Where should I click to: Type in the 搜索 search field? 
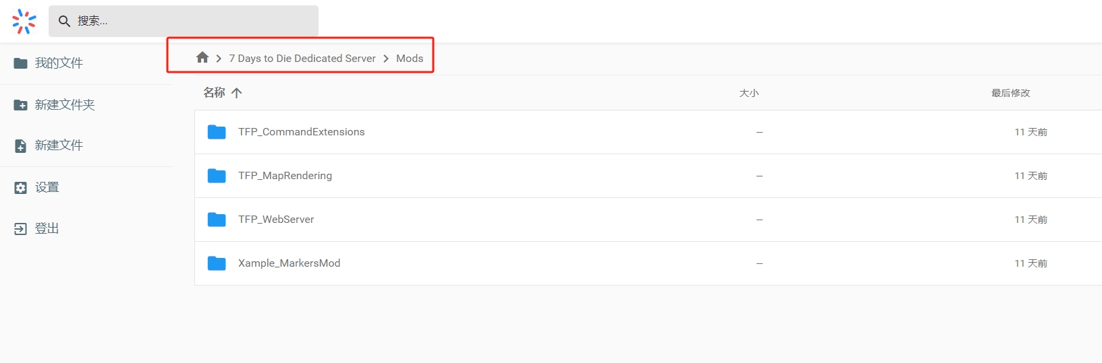point(196,22)
